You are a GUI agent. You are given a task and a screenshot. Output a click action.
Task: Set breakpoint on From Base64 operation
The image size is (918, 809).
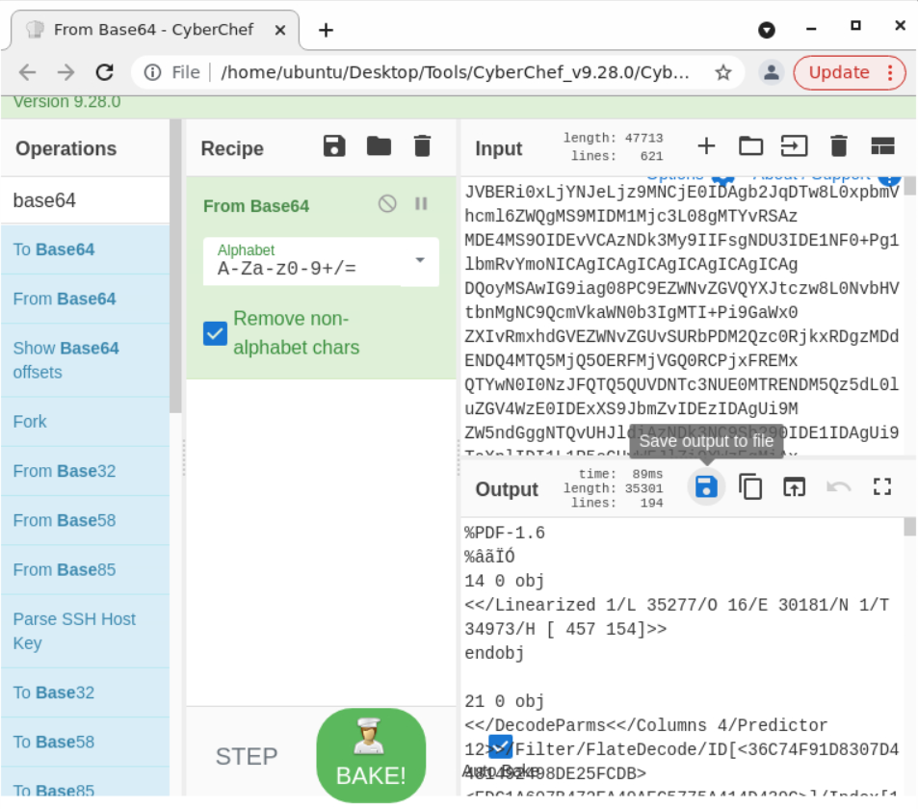(x=421, y=204)
